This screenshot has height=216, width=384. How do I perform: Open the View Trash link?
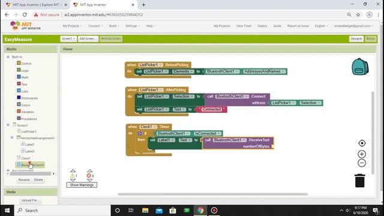tap(244, 26)
